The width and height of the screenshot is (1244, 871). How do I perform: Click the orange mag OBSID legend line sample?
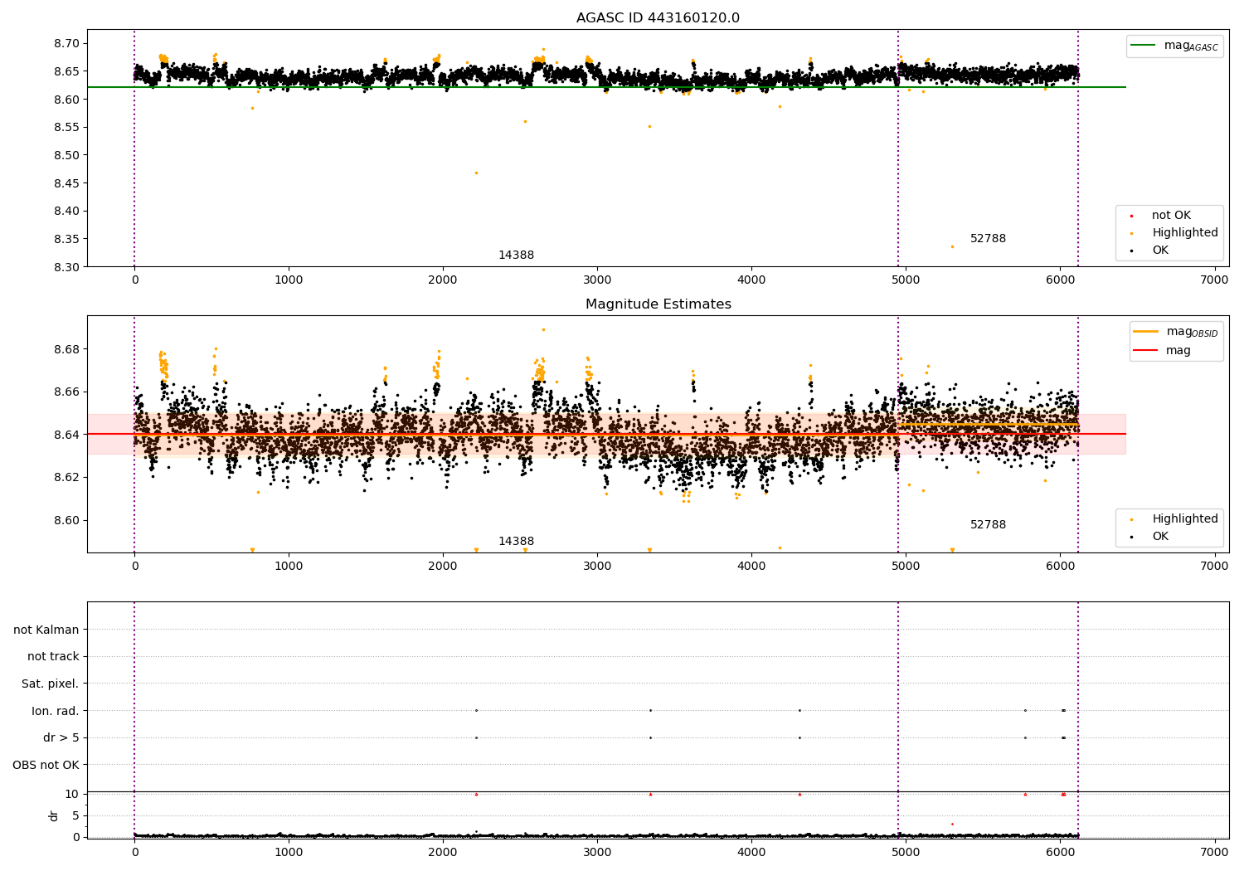tap(1145, 332)
